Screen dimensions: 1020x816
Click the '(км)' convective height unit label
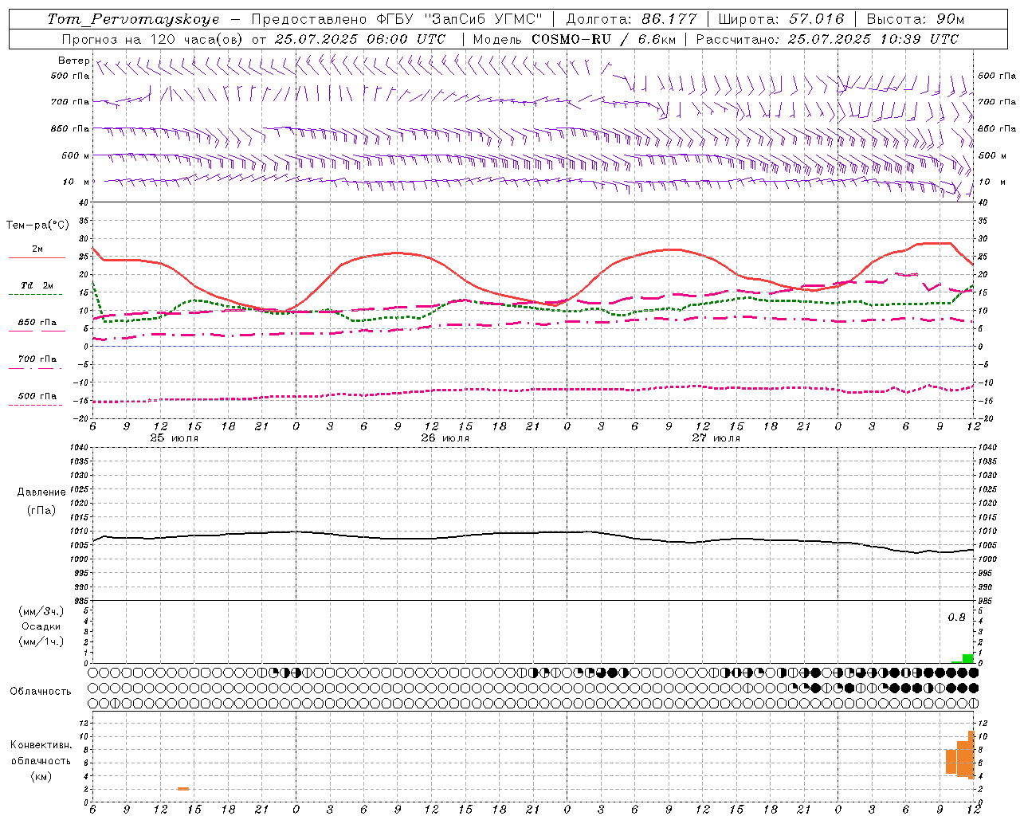[x=41, y=776]
